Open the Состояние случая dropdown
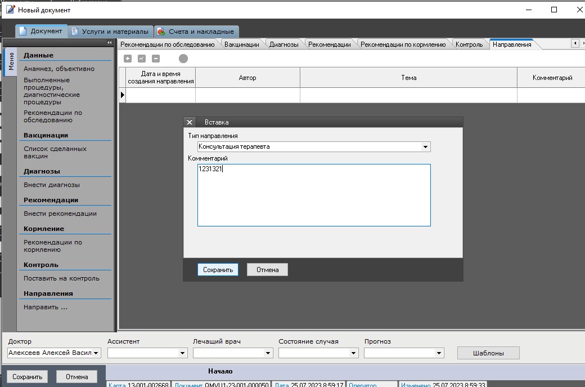Viewport: 585px width, 387px height. 353,353
